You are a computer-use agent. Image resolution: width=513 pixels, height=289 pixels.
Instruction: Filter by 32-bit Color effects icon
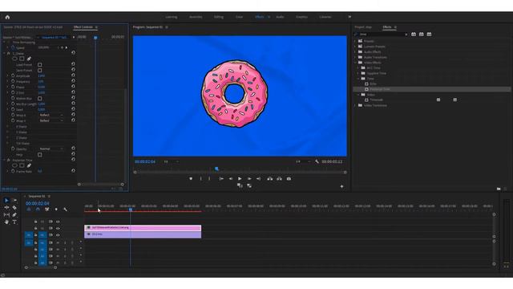pos(422,34)
